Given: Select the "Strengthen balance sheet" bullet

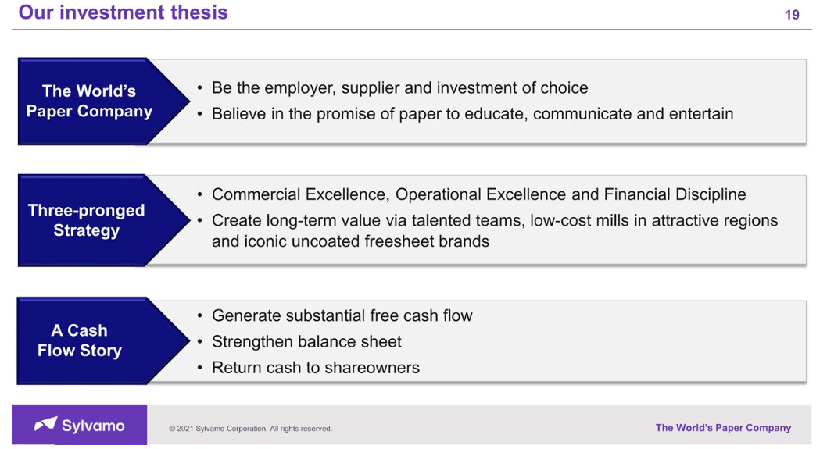Looking at the screenshot, I should [306, 341].
